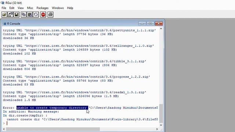
Task: Click the console vertical scrollbar up arrow
Action: pos(161,29)
